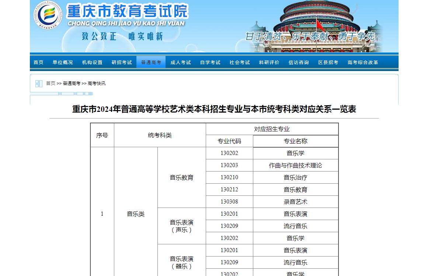
Task: Click the 音乐教育 subcategory cell
Action: 182,177
